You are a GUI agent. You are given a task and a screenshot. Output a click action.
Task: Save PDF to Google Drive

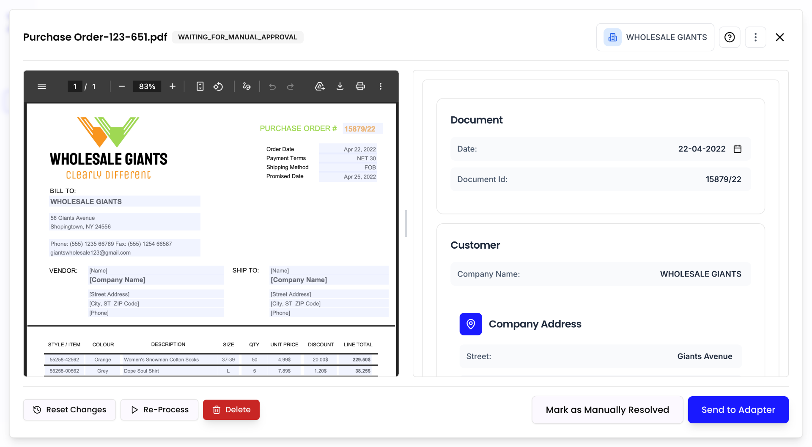(320, 86)
